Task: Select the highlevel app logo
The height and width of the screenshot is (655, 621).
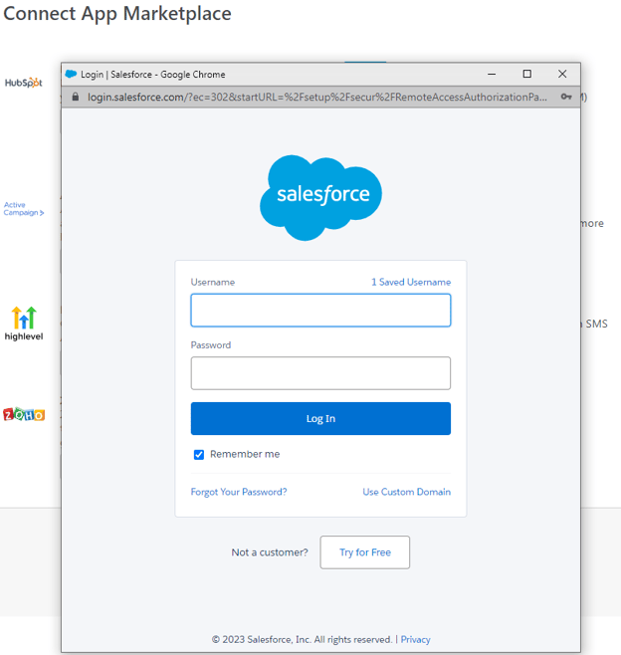Action: tap(24, 324)
